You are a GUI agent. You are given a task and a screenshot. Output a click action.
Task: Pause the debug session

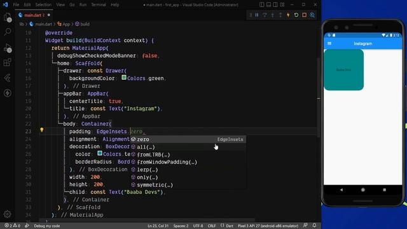(257, 15)
